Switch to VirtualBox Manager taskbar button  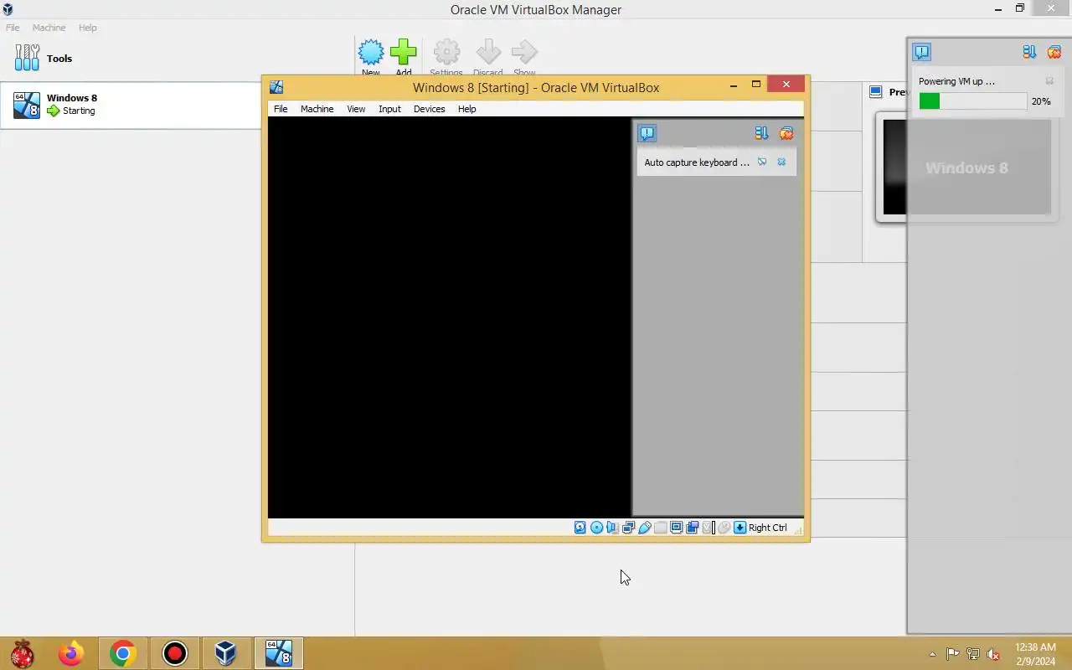pos(225,653)
